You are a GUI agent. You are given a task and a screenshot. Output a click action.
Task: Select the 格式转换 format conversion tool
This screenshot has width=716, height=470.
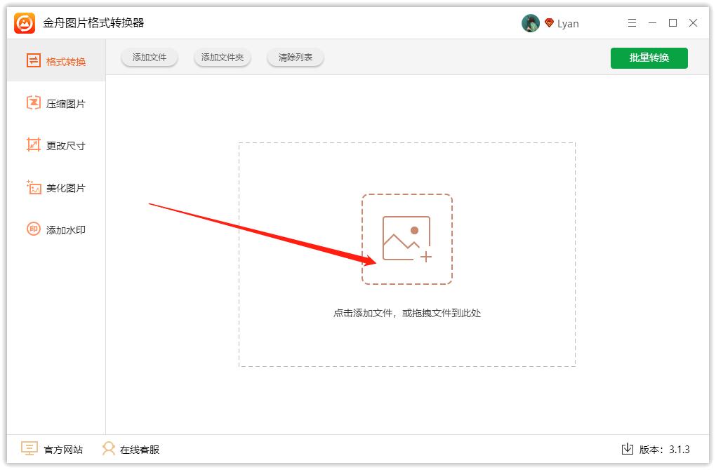56,60
